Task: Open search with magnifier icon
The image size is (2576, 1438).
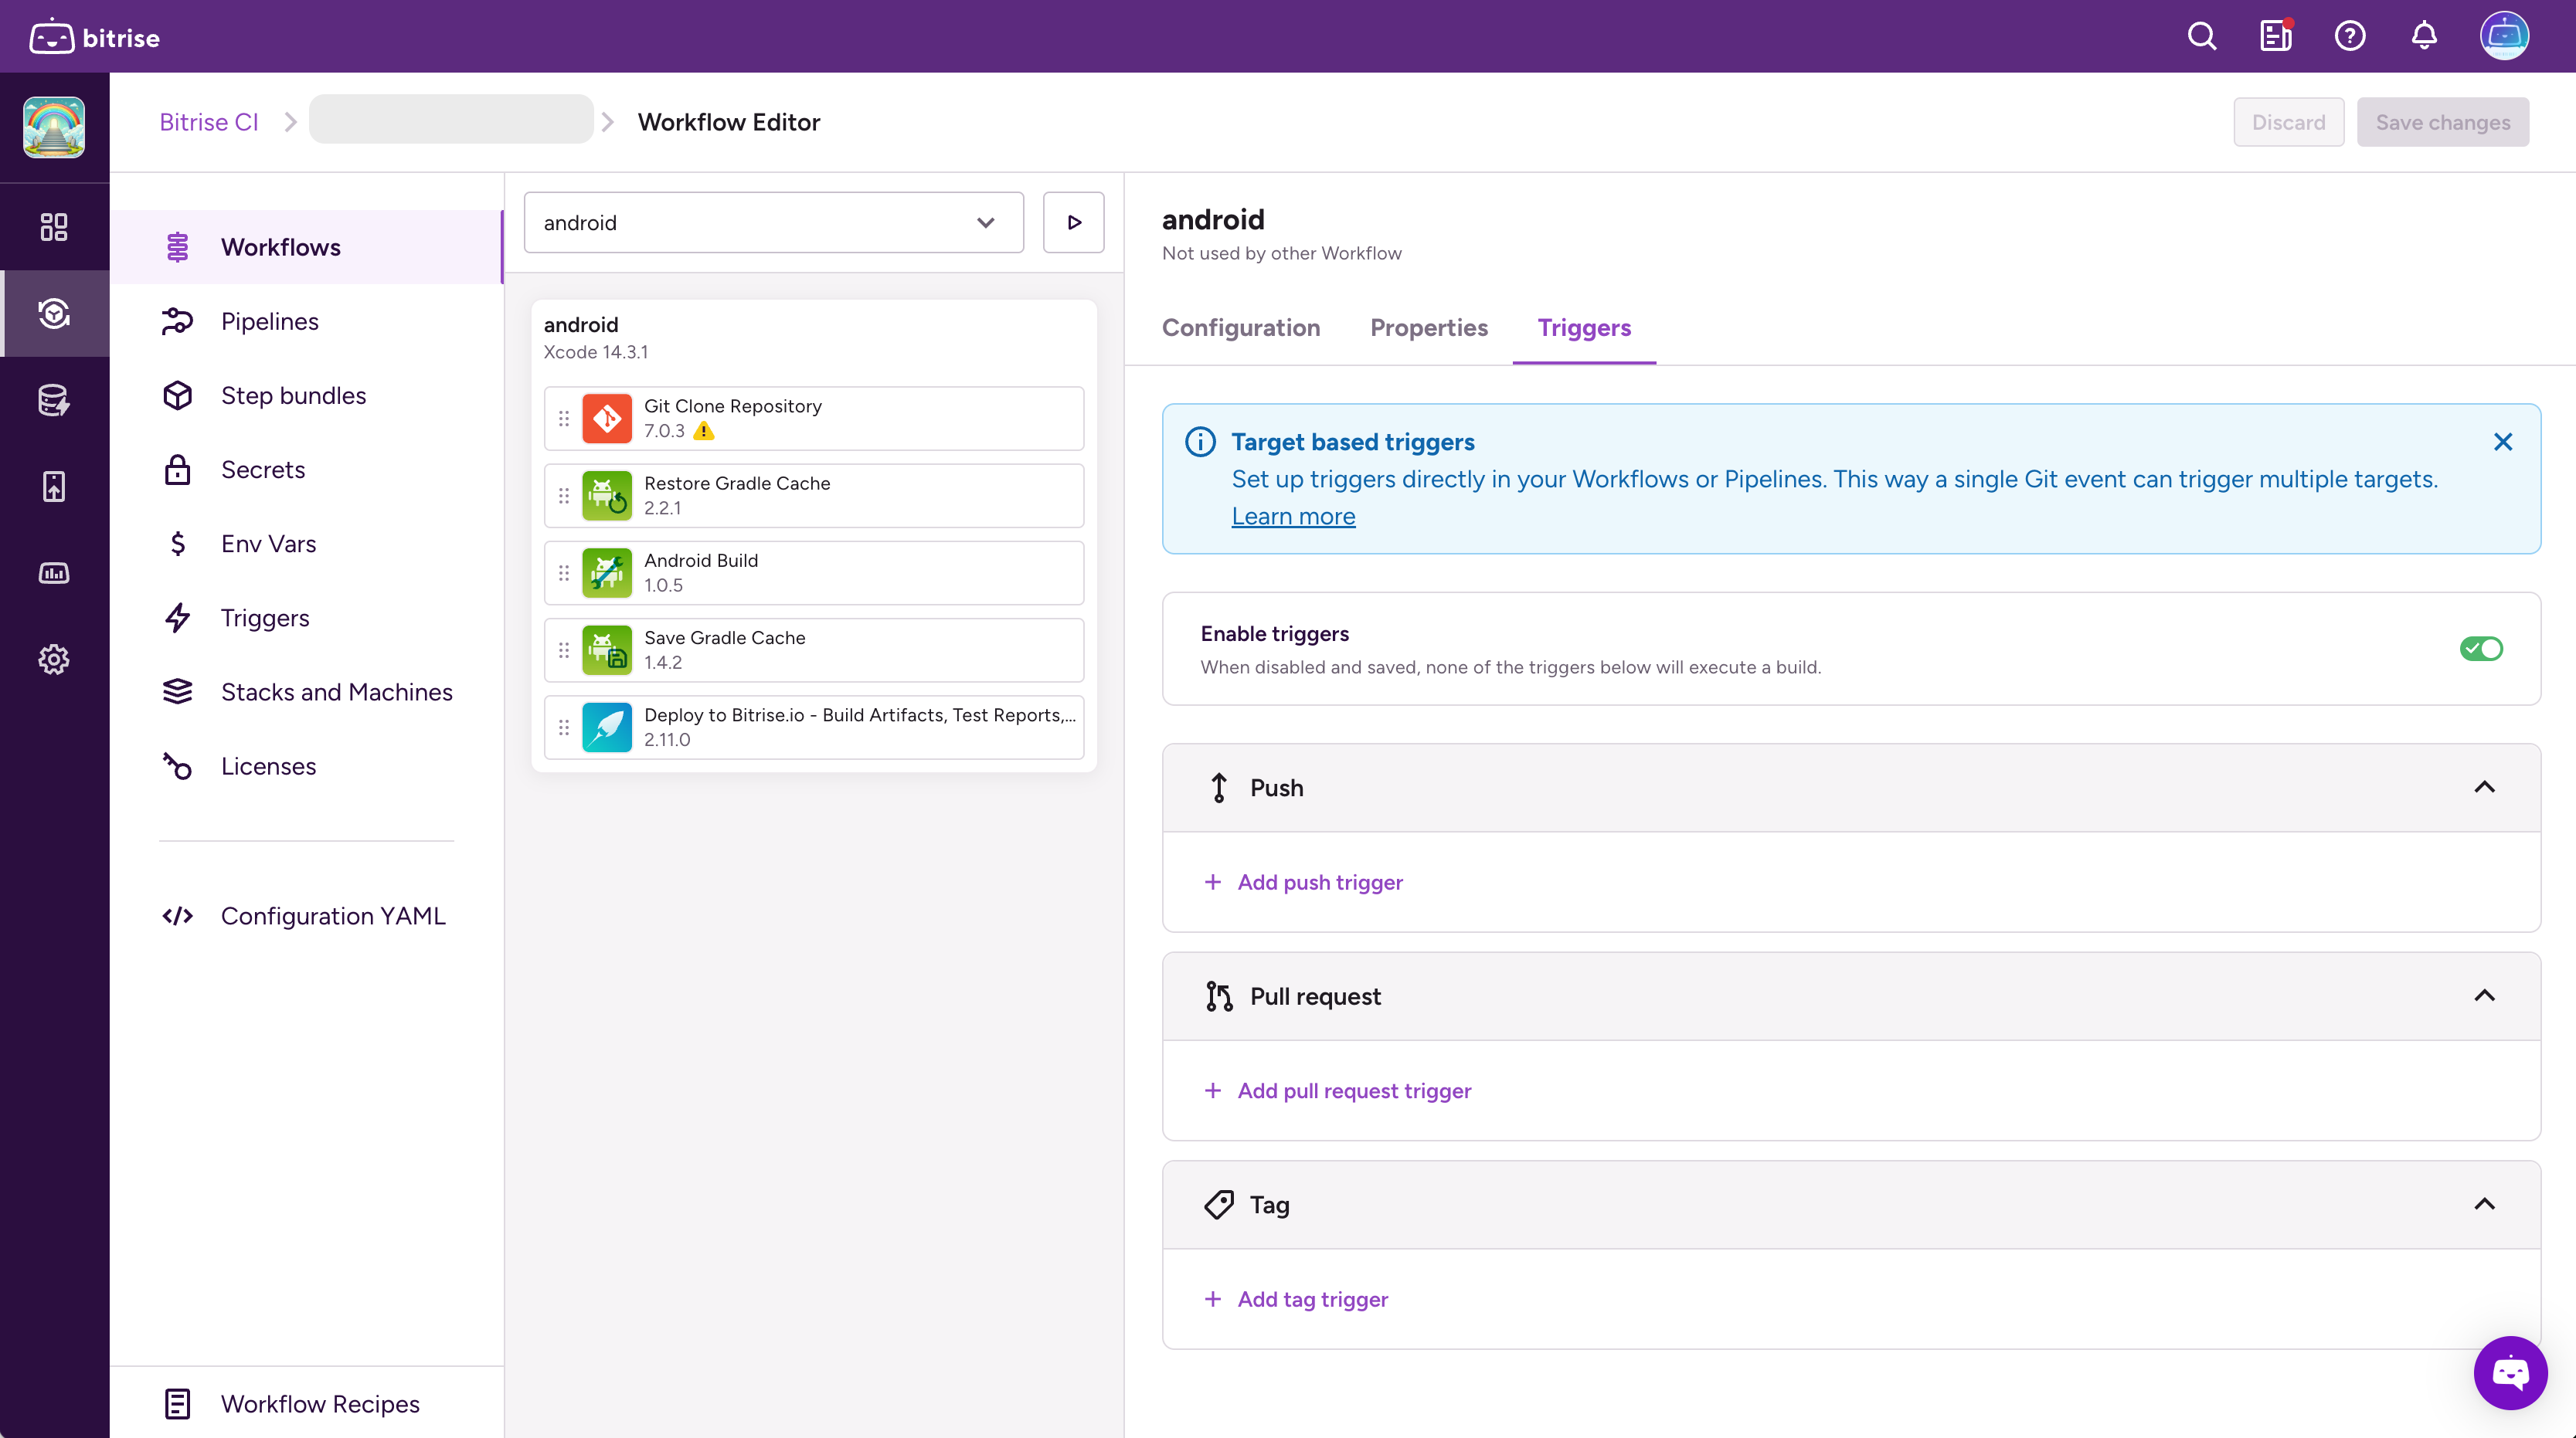Action: (x=2202, y=36)
